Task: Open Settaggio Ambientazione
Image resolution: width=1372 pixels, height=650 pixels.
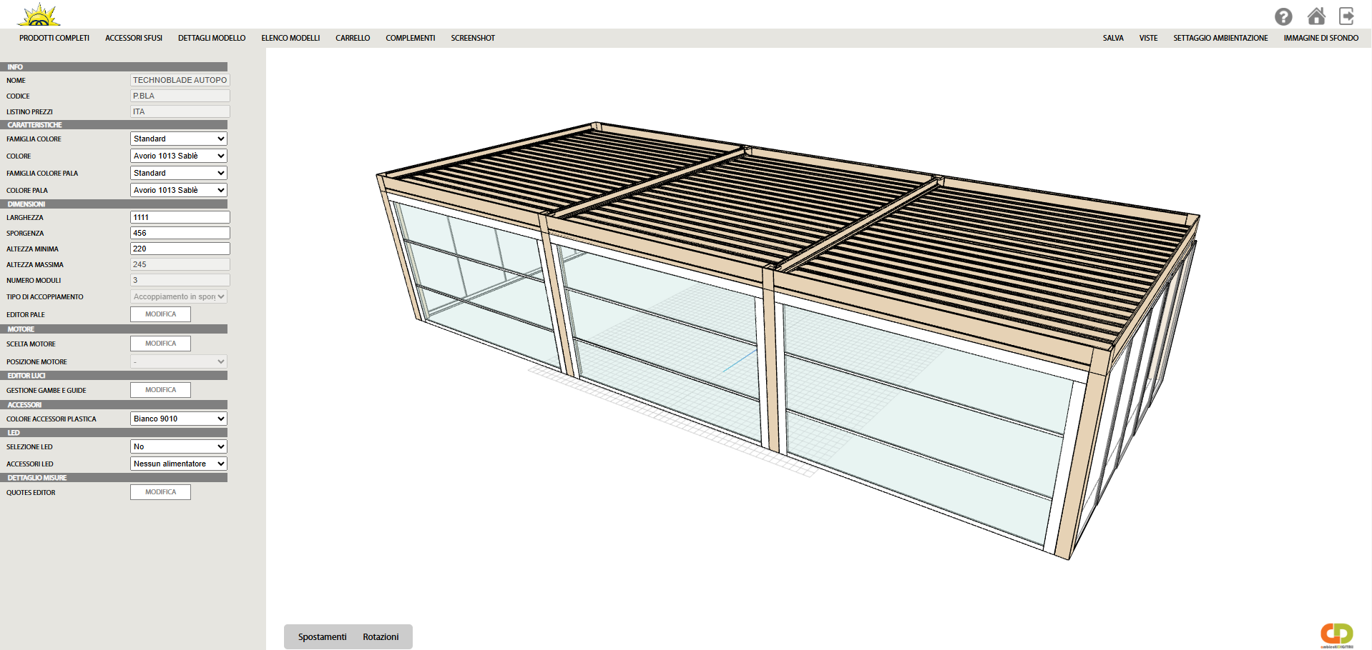Action: point(1220,38)
